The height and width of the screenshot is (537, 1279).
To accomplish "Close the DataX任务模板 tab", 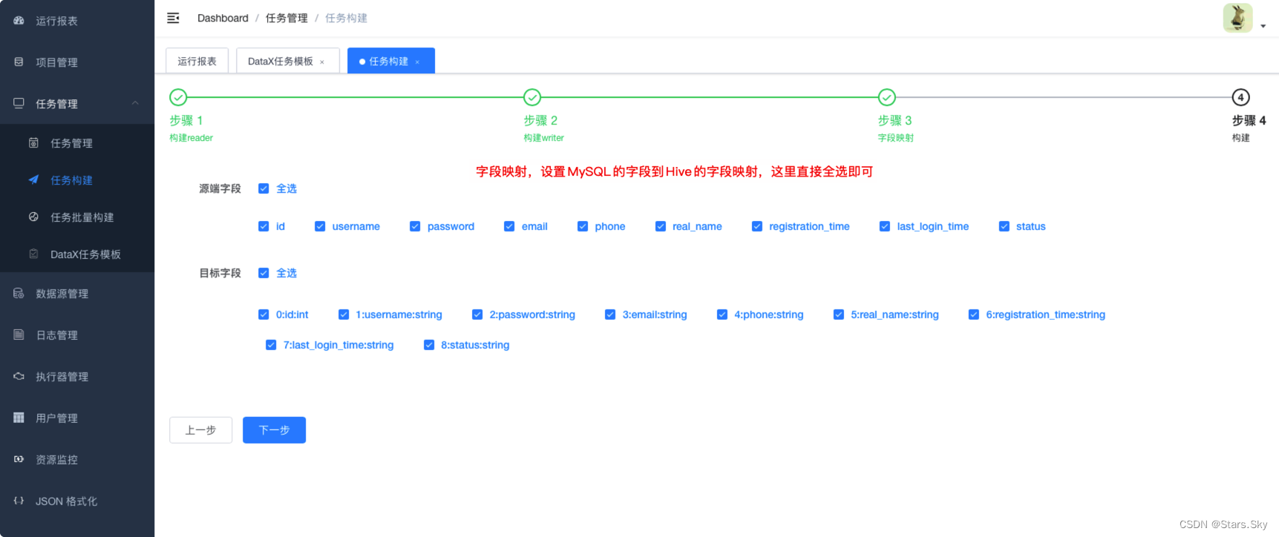I will click(x=322, y=62).
